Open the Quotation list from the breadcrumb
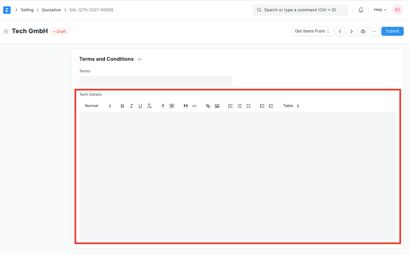This screenshot has height=255, width=409. [51, 10]
